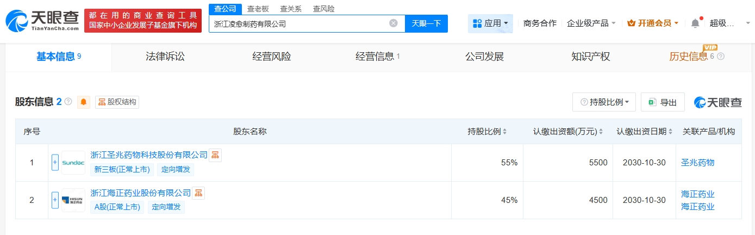Expand the 企业级产品 menu
Viewport: 755px width, 235px height.
pos(591,23)
